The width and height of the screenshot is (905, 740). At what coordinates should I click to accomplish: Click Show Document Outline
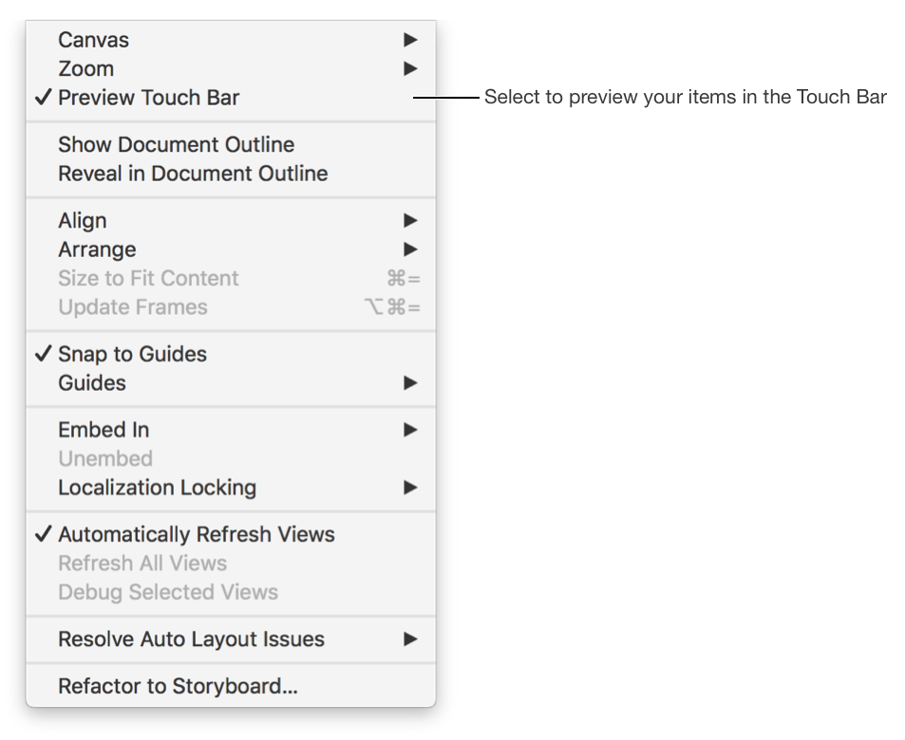tap(176, 145)
